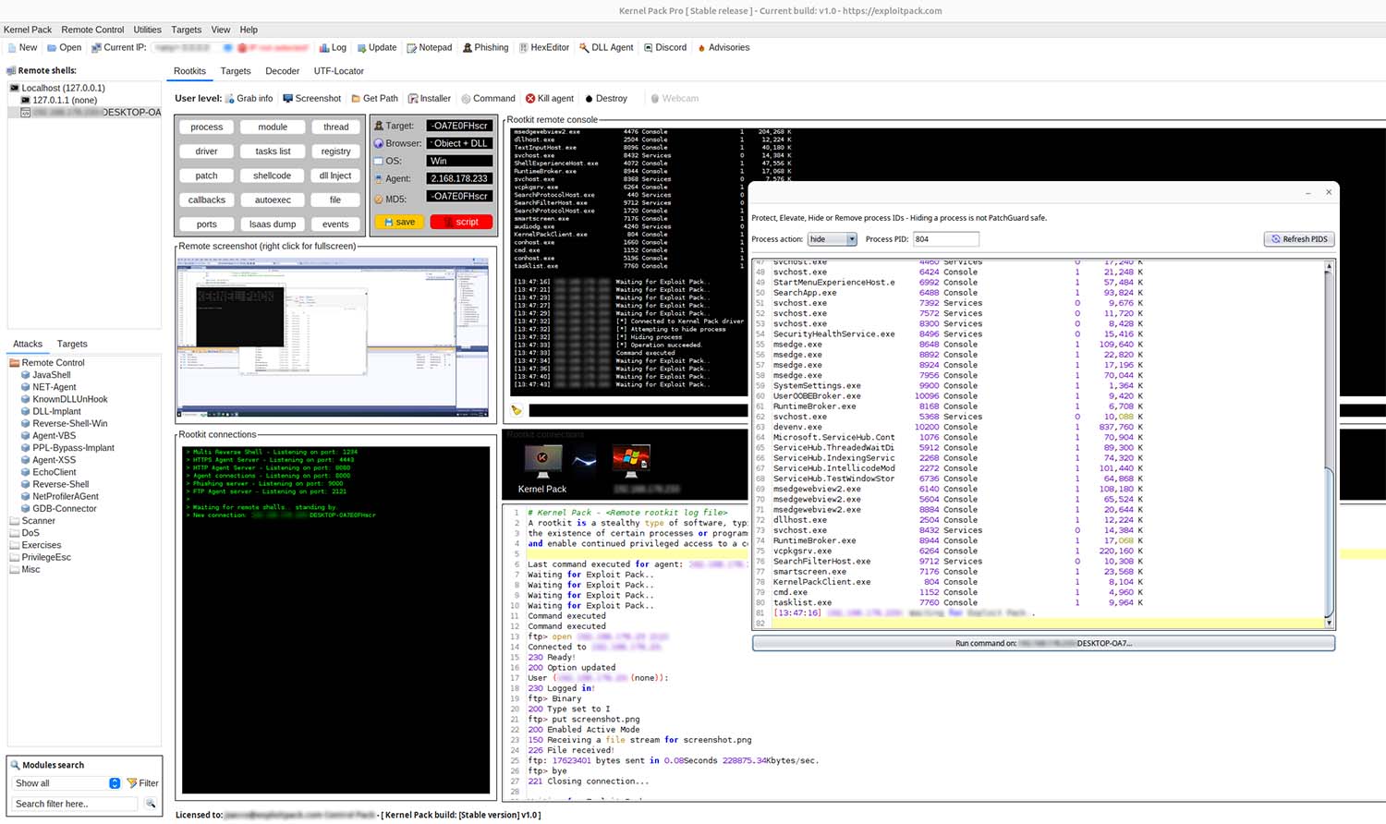Expand the Scanner folder in Attacks
Viewport: 1386px width, 824px height.
pyautogui.click(x=15, y=521)
